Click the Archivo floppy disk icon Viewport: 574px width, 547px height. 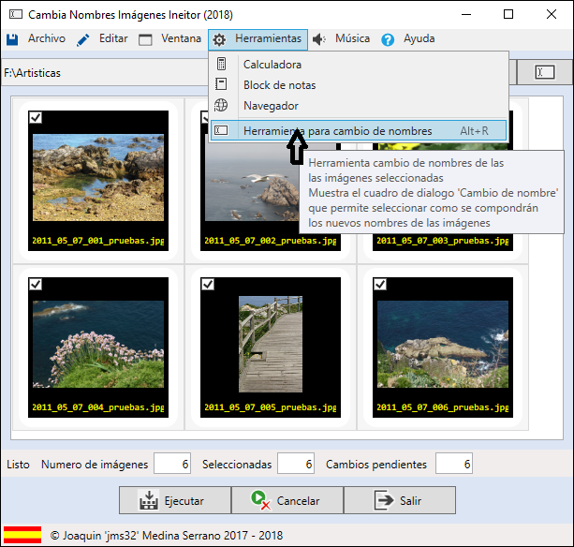coord(12,39)
